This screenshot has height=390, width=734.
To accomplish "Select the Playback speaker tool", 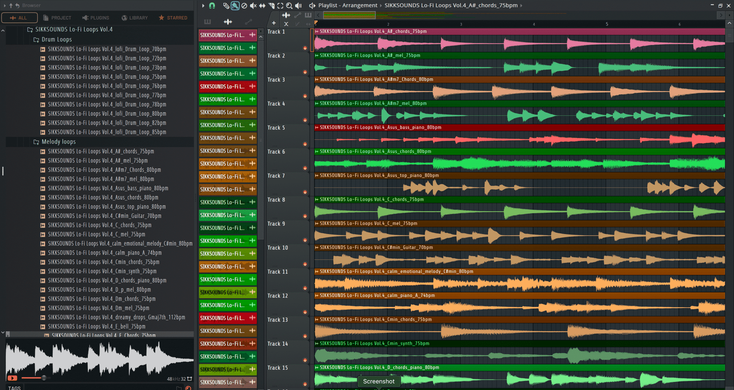I will [299, 5].
